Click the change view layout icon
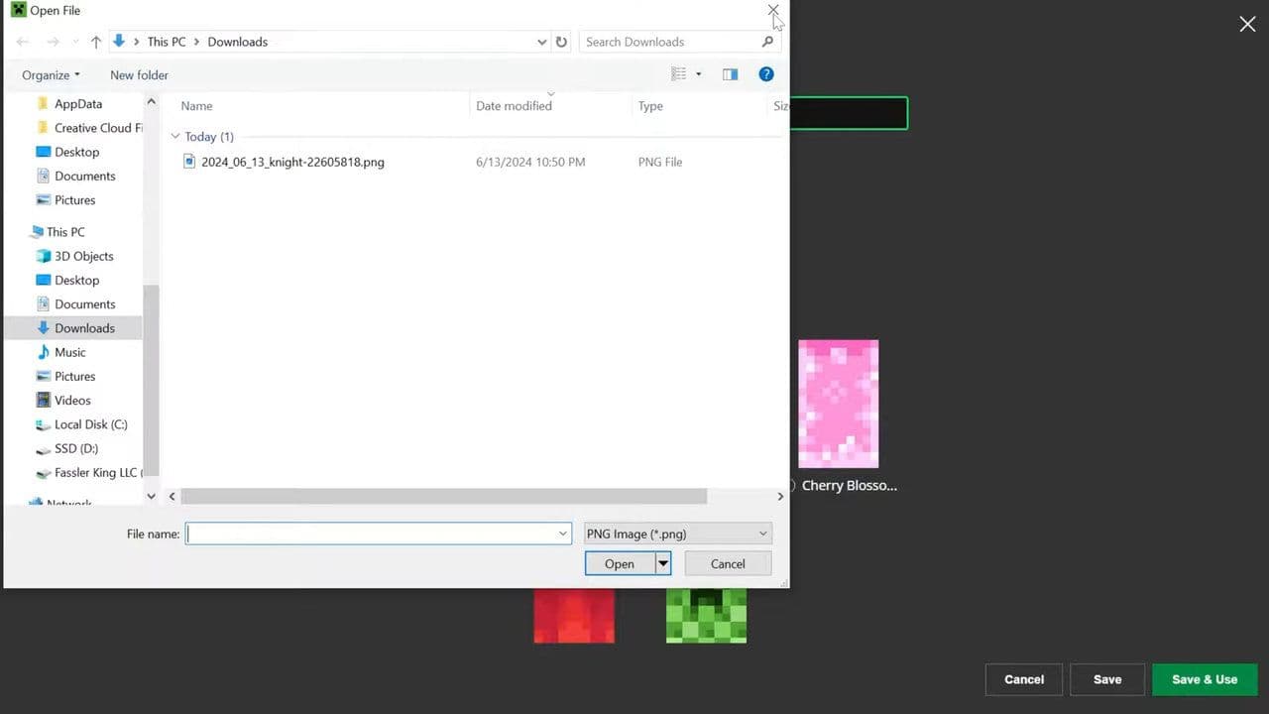 679,74
